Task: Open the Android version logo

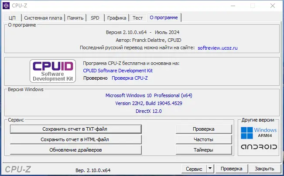Action: (x=259, y=147)
